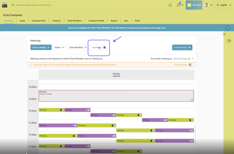Viewport: 234px width, 154px height.
Task: Open the Team Members tab
Action: click(x=74, y=21)
